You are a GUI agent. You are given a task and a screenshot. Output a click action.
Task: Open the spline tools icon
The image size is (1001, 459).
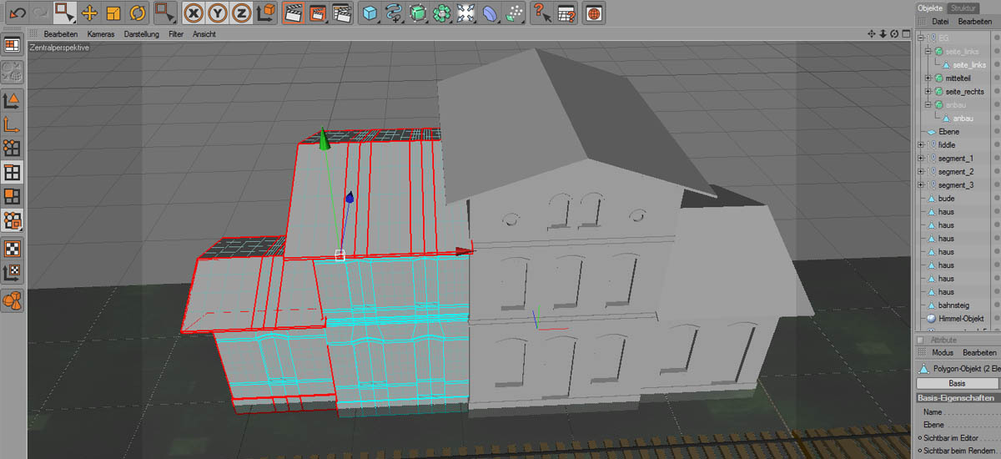click(x=395, y=13)
